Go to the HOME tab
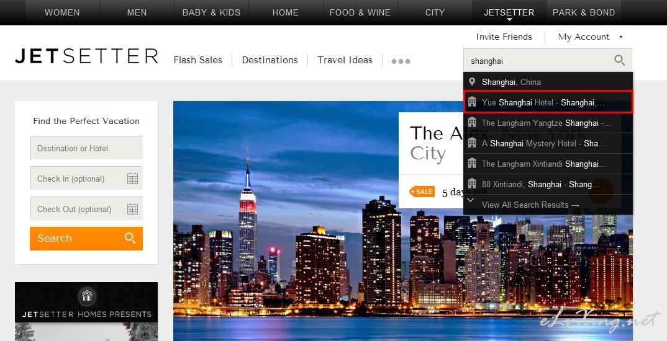The height and width of the screenshot is (341, 667). (286, 12)
